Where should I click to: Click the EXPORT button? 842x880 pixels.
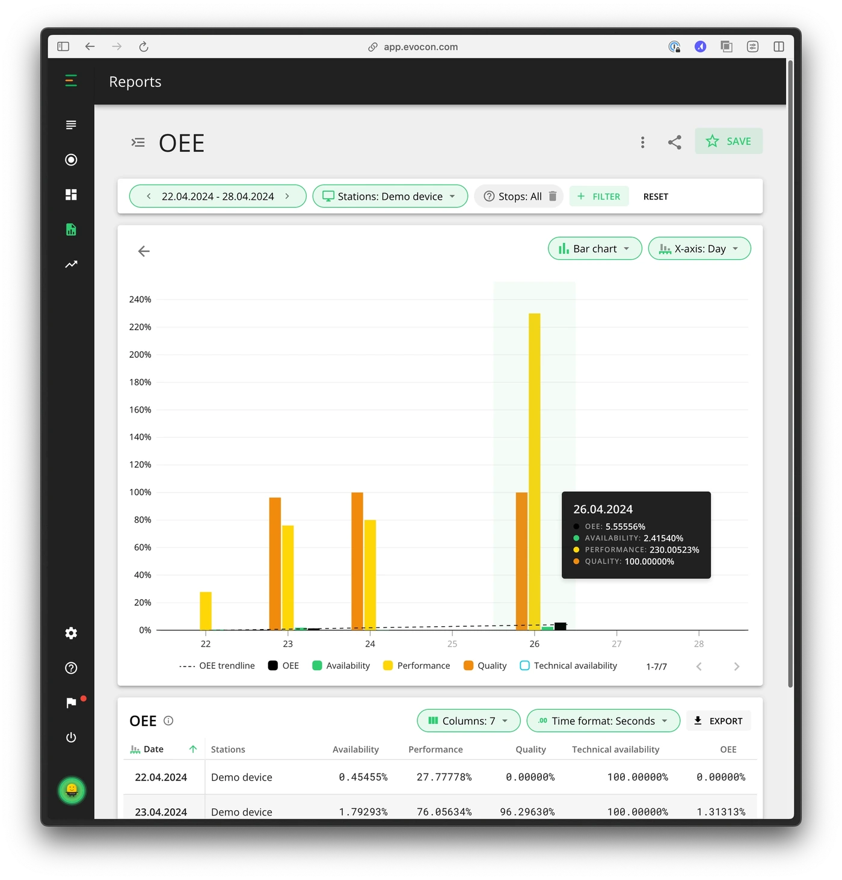point(719,721)
